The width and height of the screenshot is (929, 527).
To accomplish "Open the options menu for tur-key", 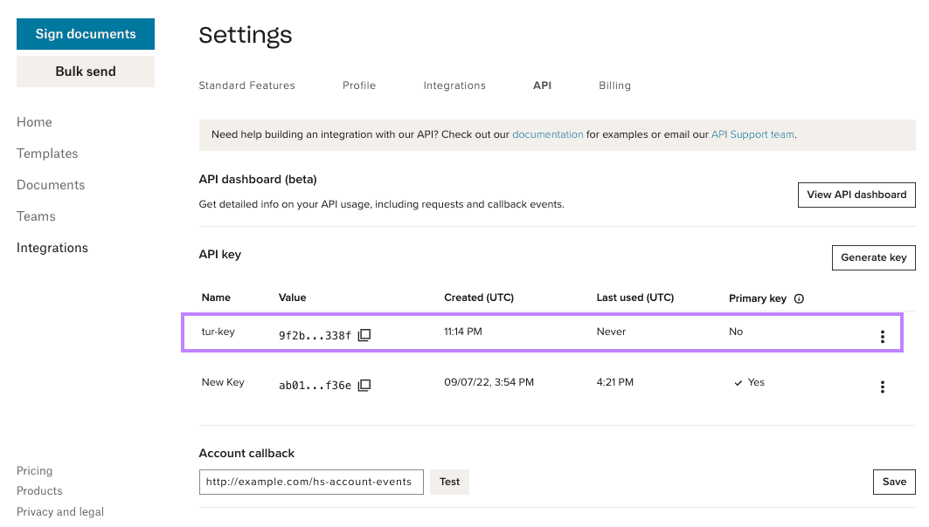I will [882, 335].
